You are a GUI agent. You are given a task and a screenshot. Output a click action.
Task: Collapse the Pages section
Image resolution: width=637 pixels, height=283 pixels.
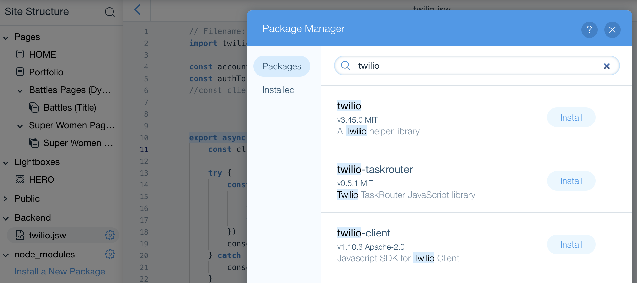coord(6,38)
